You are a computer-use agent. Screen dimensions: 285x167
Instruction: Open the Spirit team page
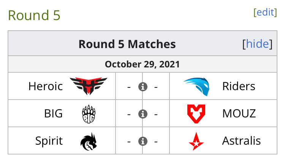tap(49, 141)
